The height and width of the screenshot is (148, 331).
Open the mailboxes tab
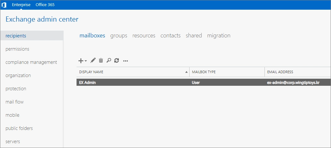(x=92, y=35)
